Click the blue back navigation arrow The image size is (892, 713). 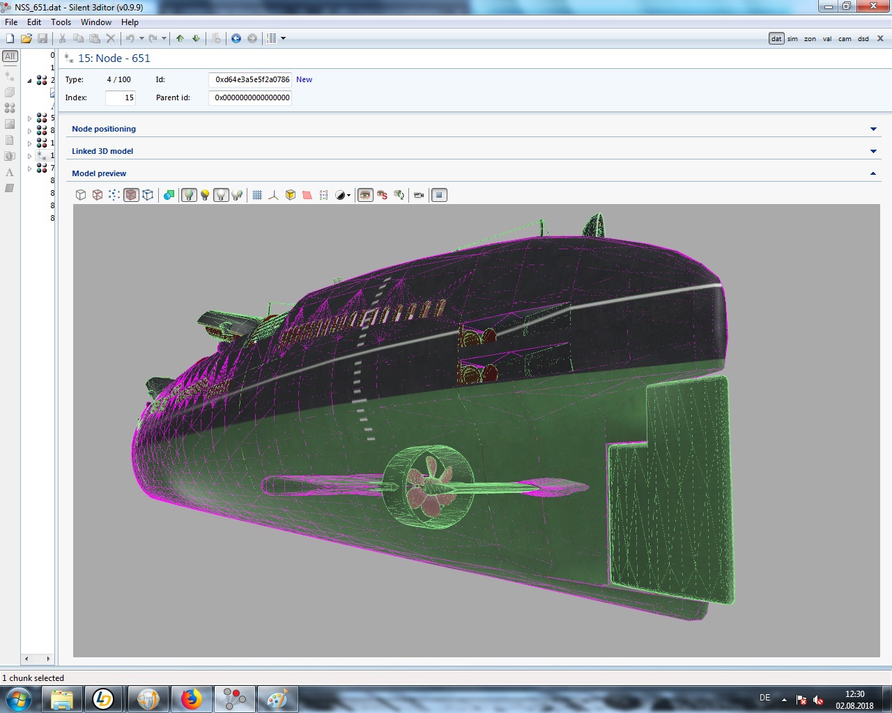(x=236, y=38)
